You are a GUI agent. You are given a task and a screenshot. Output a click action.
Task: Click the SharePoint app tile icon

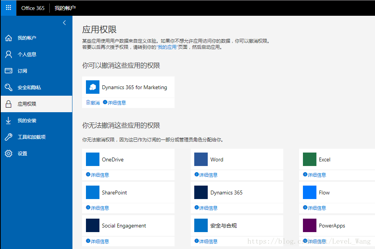(x=92, y=192)
